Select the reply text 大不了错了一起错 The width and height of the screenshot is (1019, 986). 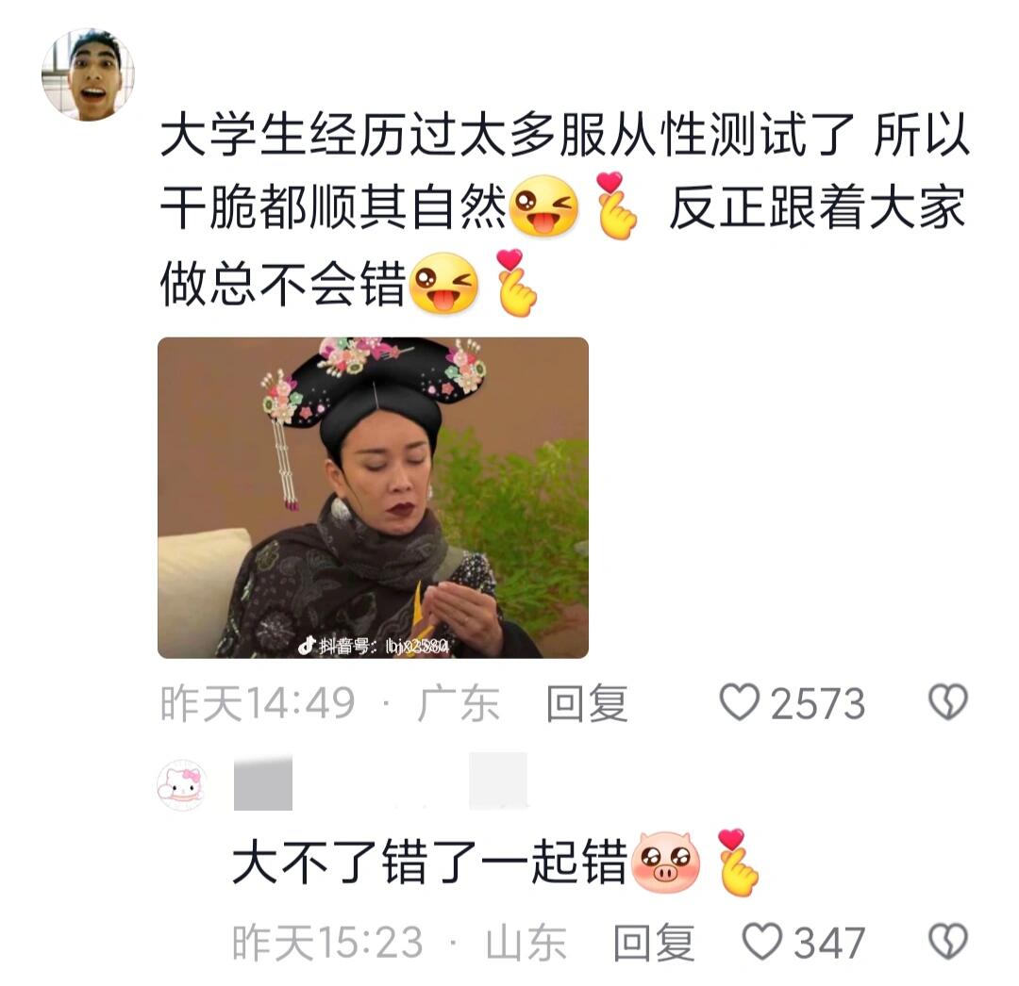coord(430,862)
